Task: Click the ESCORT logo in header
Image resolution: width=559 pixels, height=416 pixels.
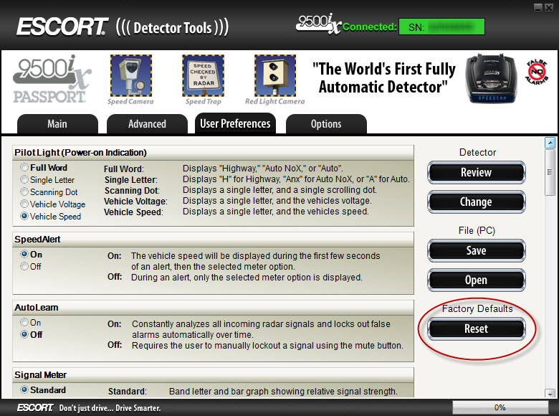Action: coord(62,27)
